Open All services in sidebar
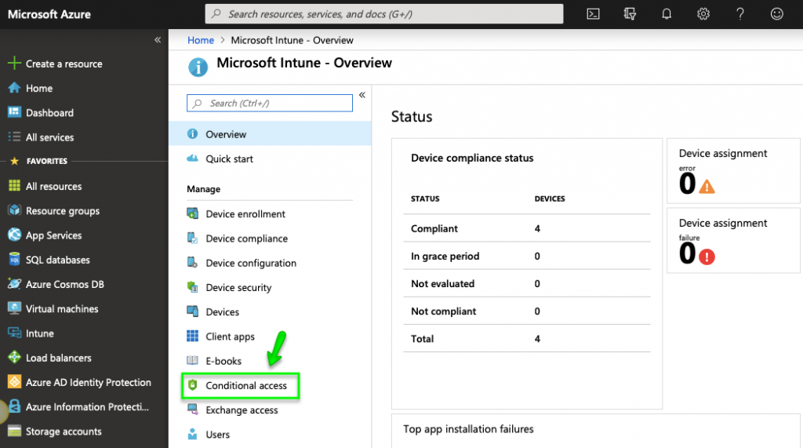The height and width of the screenshot is (448, 803). (x=49, y=137)
